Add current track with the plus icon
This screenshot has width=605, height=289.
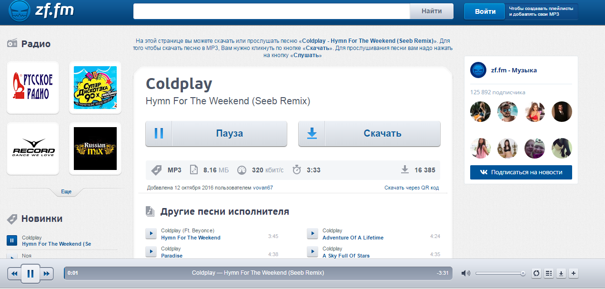coord(574,273)
